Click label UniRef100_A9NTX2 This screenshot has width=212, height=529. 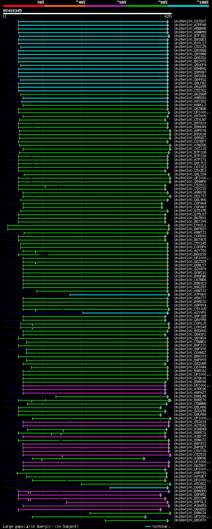(x=190, y=291)
